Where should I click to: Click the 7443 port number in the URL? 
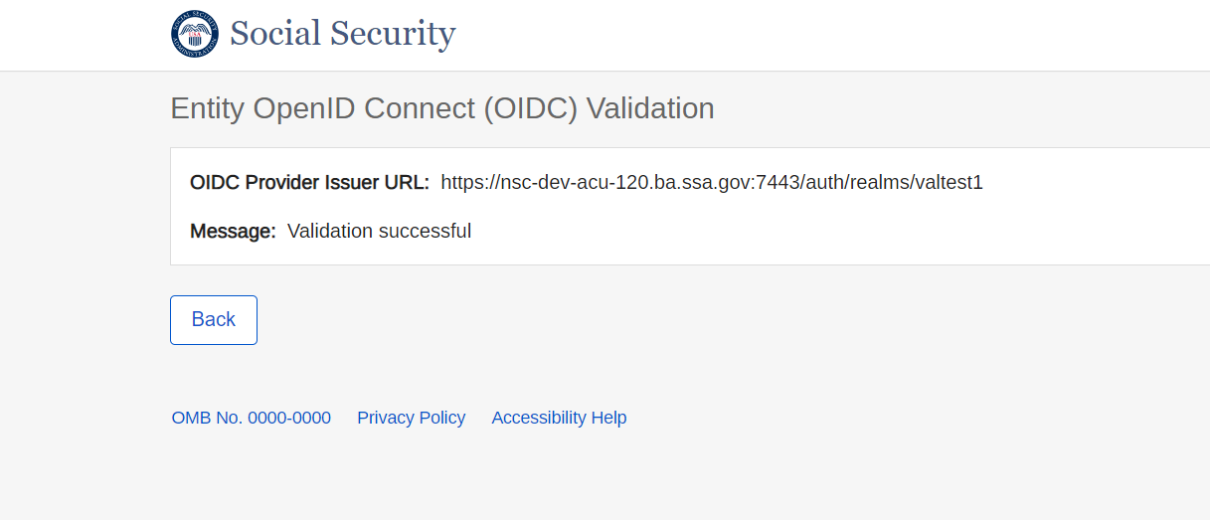click(779, 182)
